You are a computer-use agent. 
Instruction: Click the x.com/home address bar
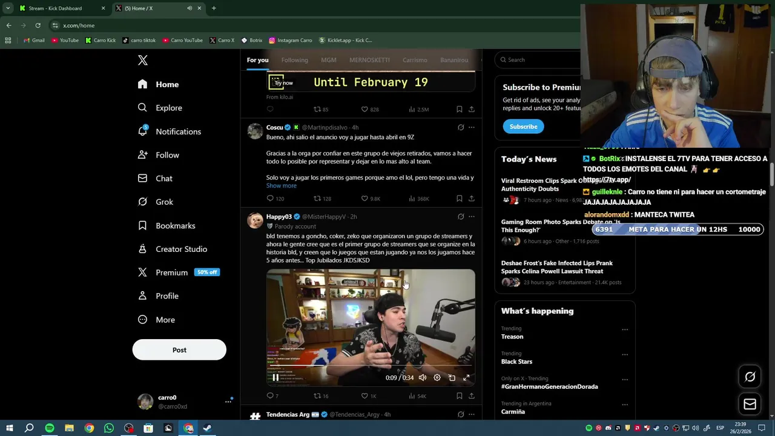(79, 25)
